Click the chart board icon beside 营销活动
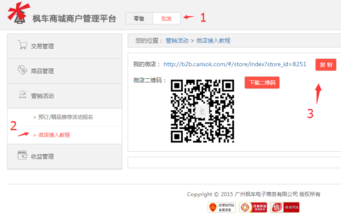 click(x=23, y=95)
